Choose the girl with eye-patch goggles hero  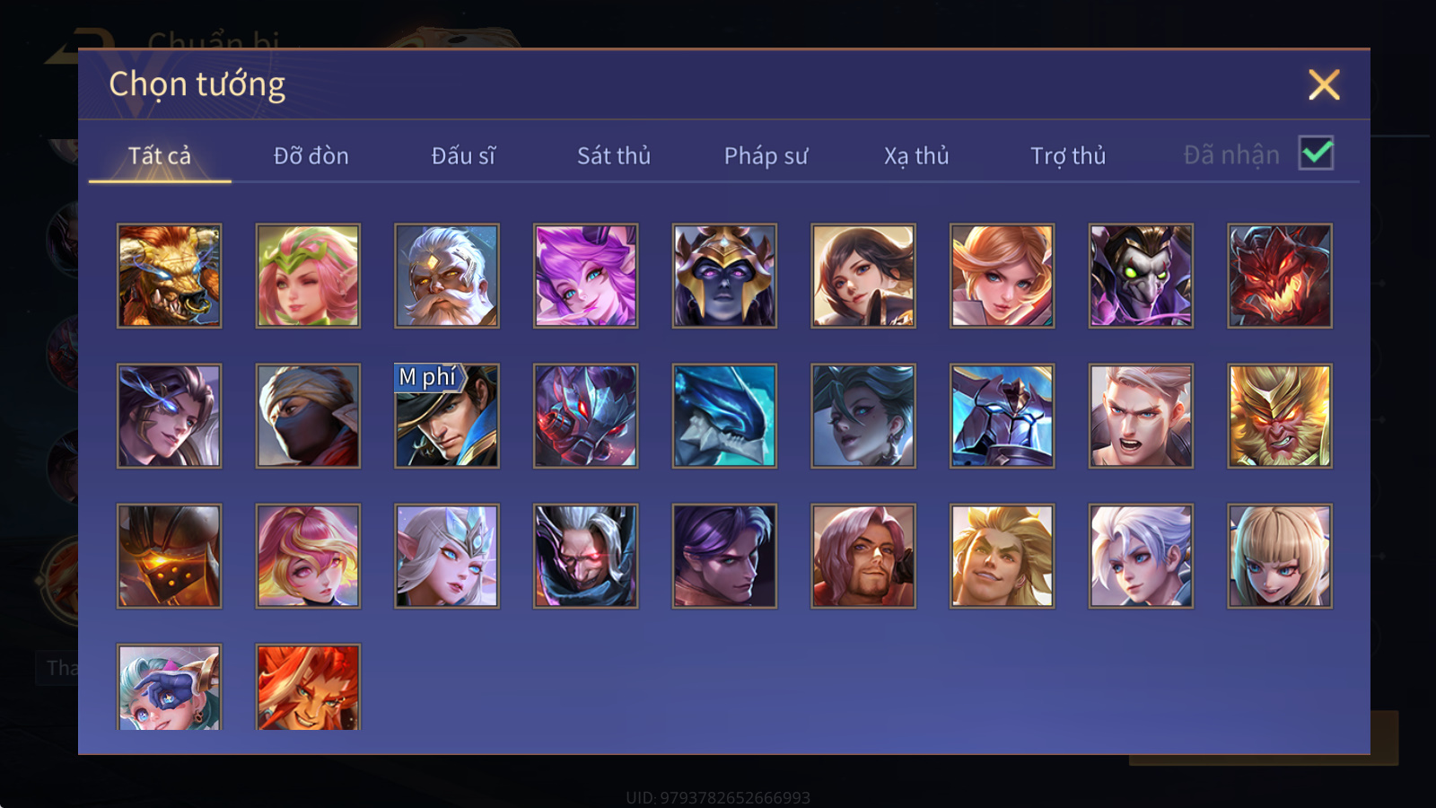tap(169, 687)
